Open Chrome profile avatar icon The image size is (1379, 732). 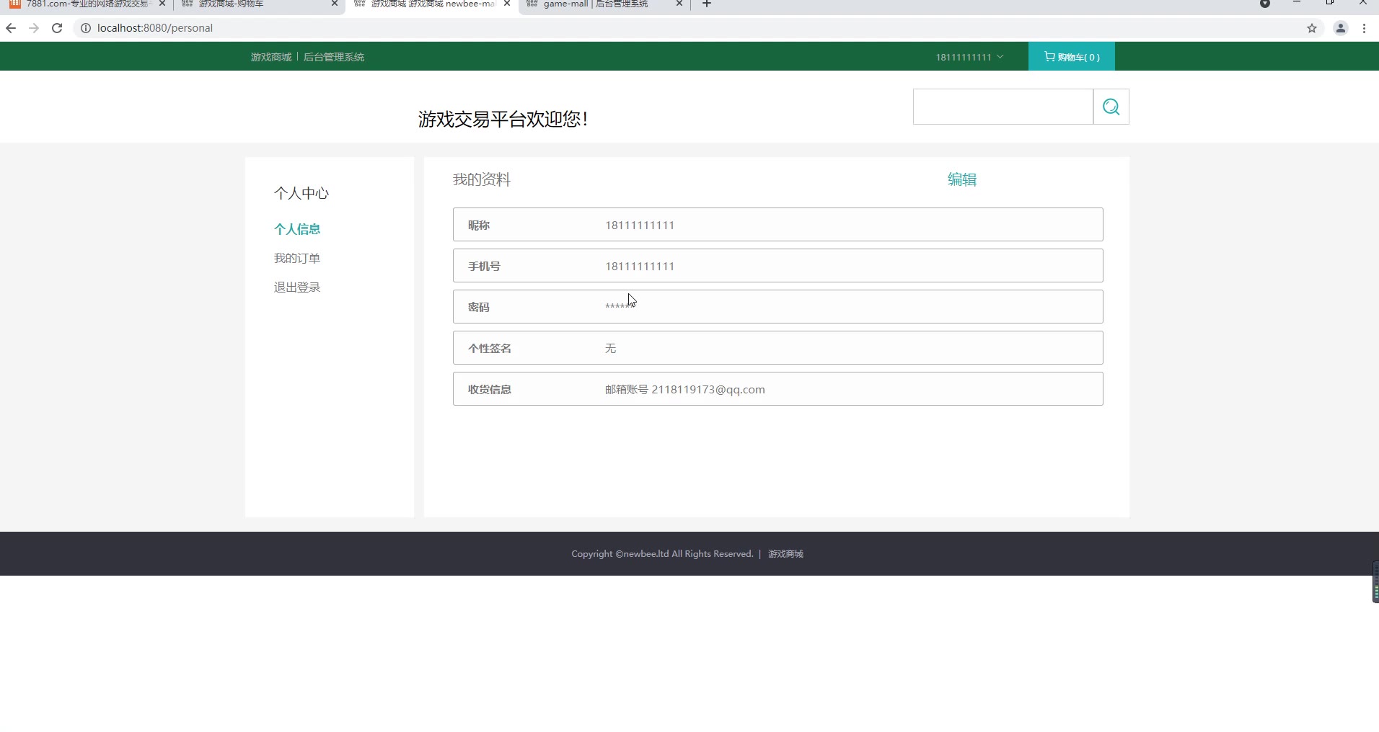point(1340,28)
